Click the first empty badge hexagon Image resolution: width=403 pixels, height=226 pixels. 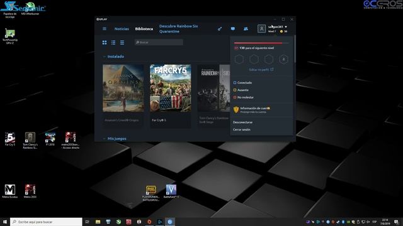(239, 59)
